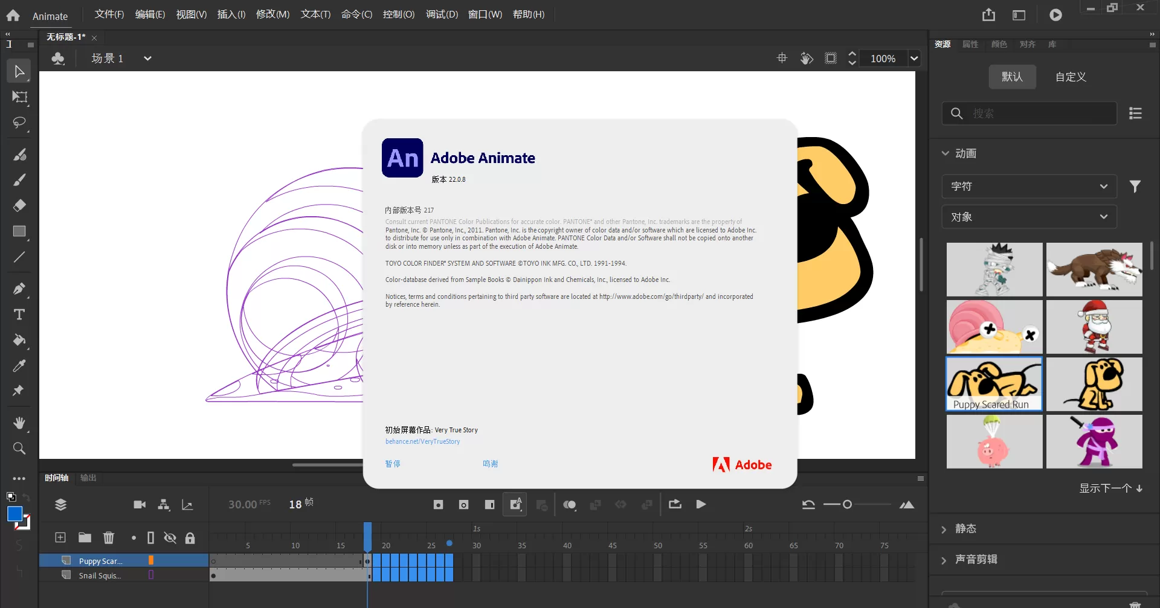Activate the Paint Bucket tool
This screenshot has height=608, width=1160.
tap(19, 341)
